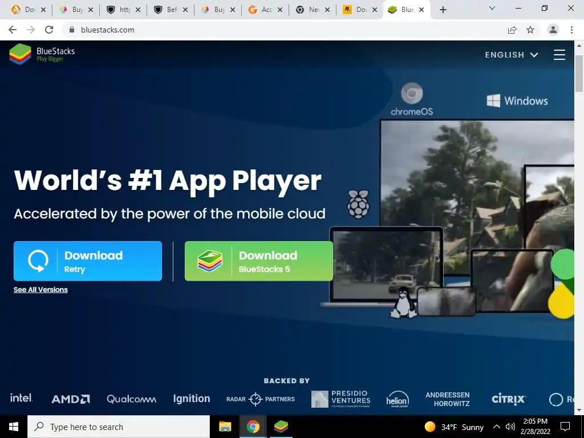The height and width of the screenshot is (438, 584).
Task: Click the Linux penguin icon
Action: point(403,302)
